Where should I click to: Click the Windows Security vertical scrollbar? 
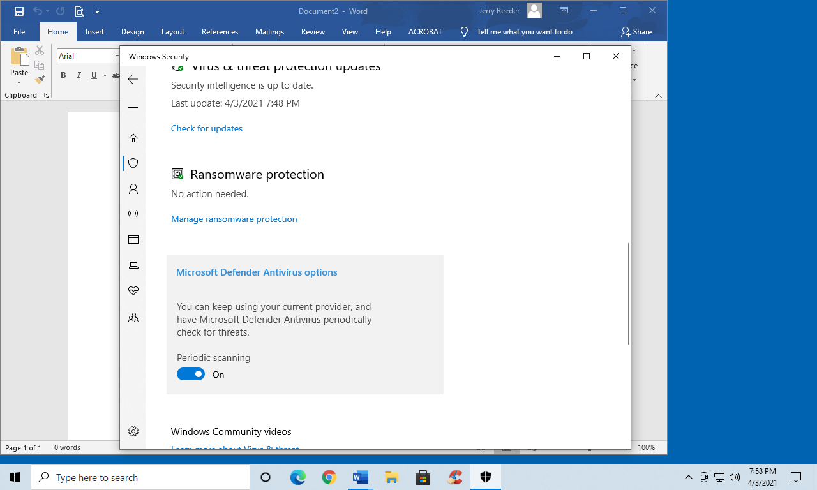(x=629, y=293)
